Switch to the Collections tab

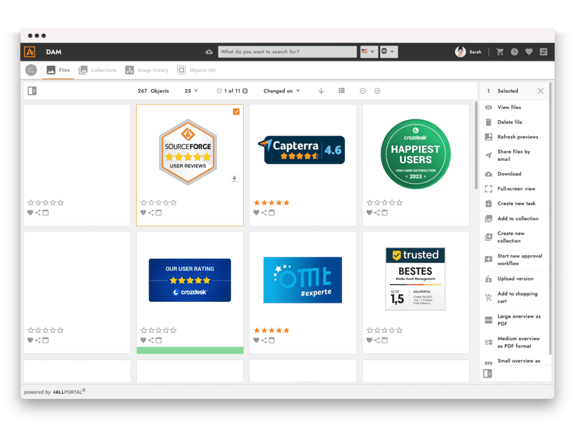tap(98, 70)
